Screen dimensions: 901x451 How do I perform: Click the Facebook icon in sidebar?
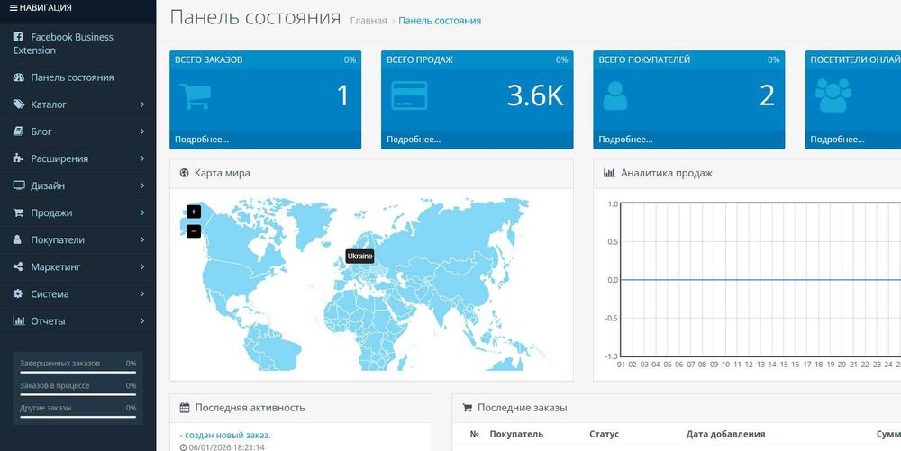coord(18,37)
